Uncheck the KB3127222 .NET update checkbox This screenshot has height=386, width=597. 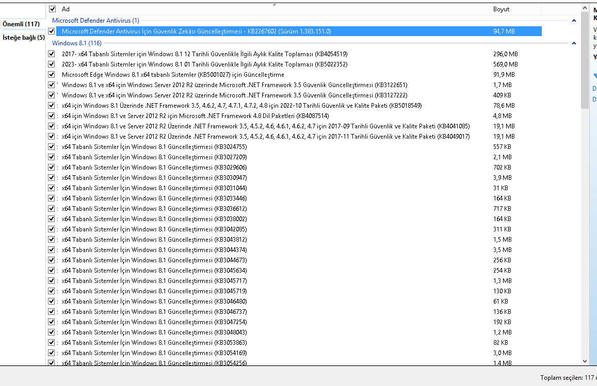coord(52,95)
